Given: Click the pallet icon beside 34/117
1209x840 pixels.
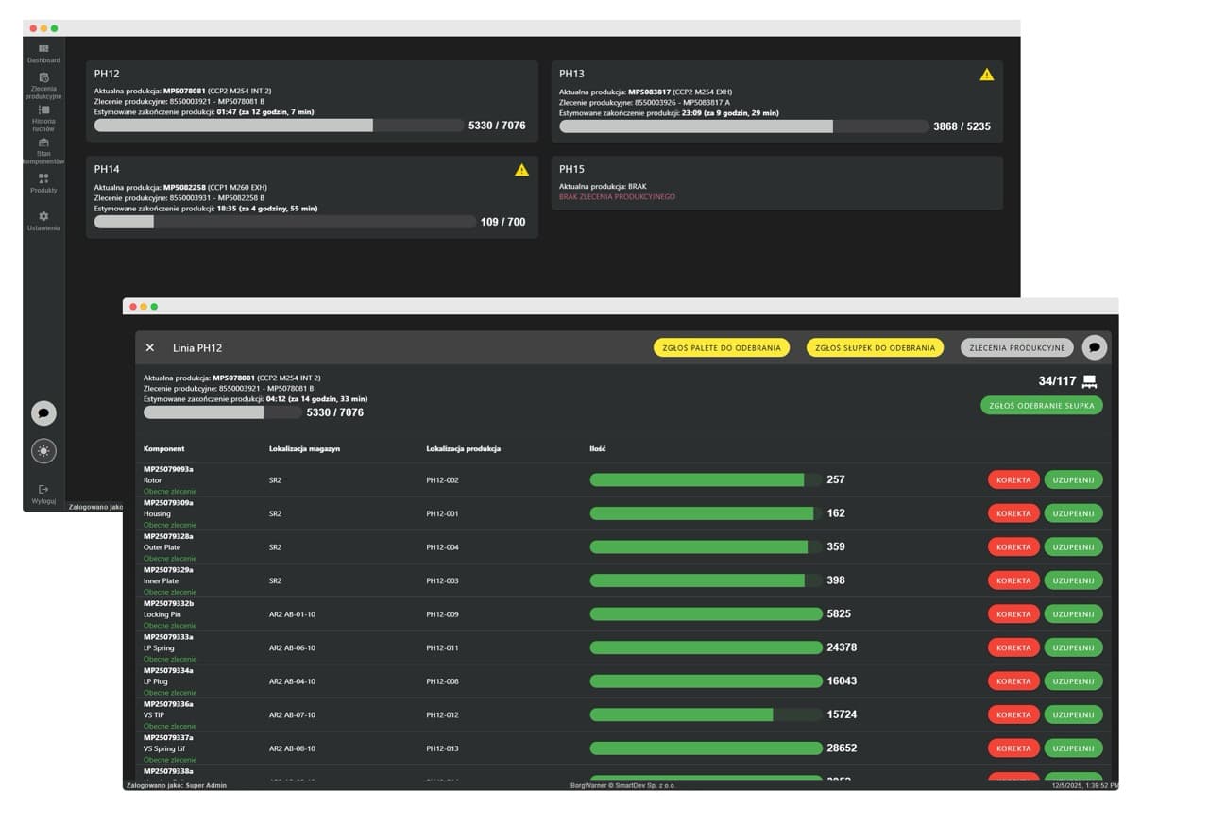Looking at the screenshot, I should tap(1089, 381).
